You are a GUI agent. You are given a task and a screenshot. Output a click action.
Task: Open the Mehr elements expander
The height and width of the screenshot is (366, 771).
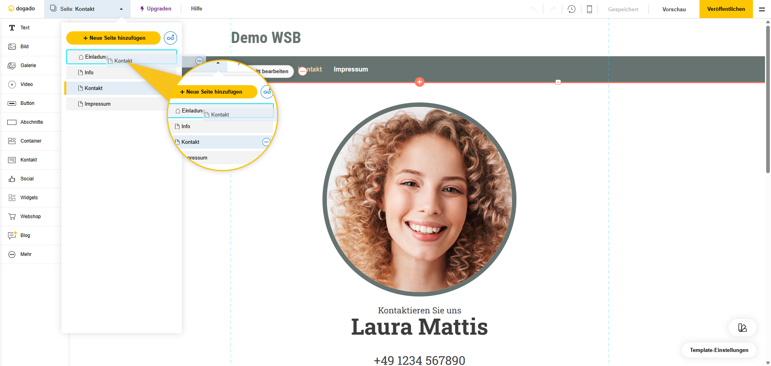pyautogui.click(x=26, y=254)
